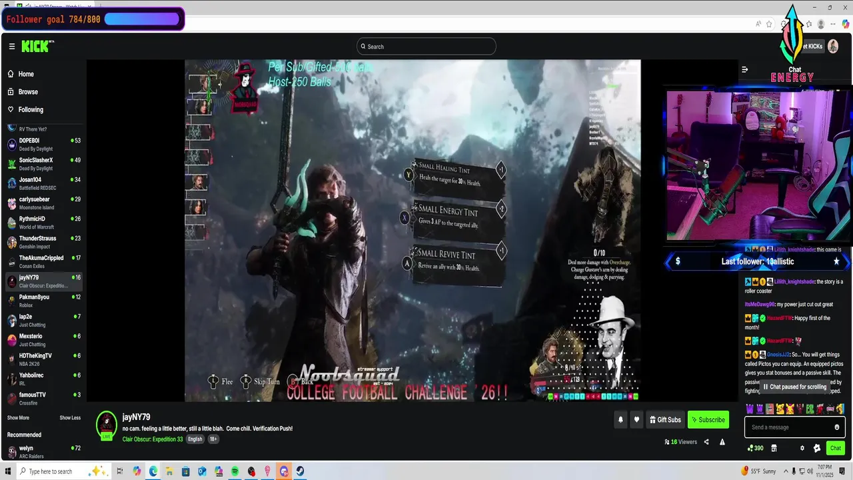Open the emote picker in message box
The width and height of the screenshot is (853, 480).
pos(837,427)
